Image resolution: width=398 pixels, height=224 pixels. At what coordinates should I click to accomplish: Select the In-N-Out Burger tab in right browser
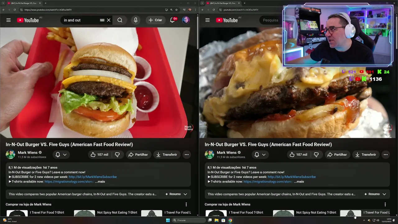click(x=223, y=3)
